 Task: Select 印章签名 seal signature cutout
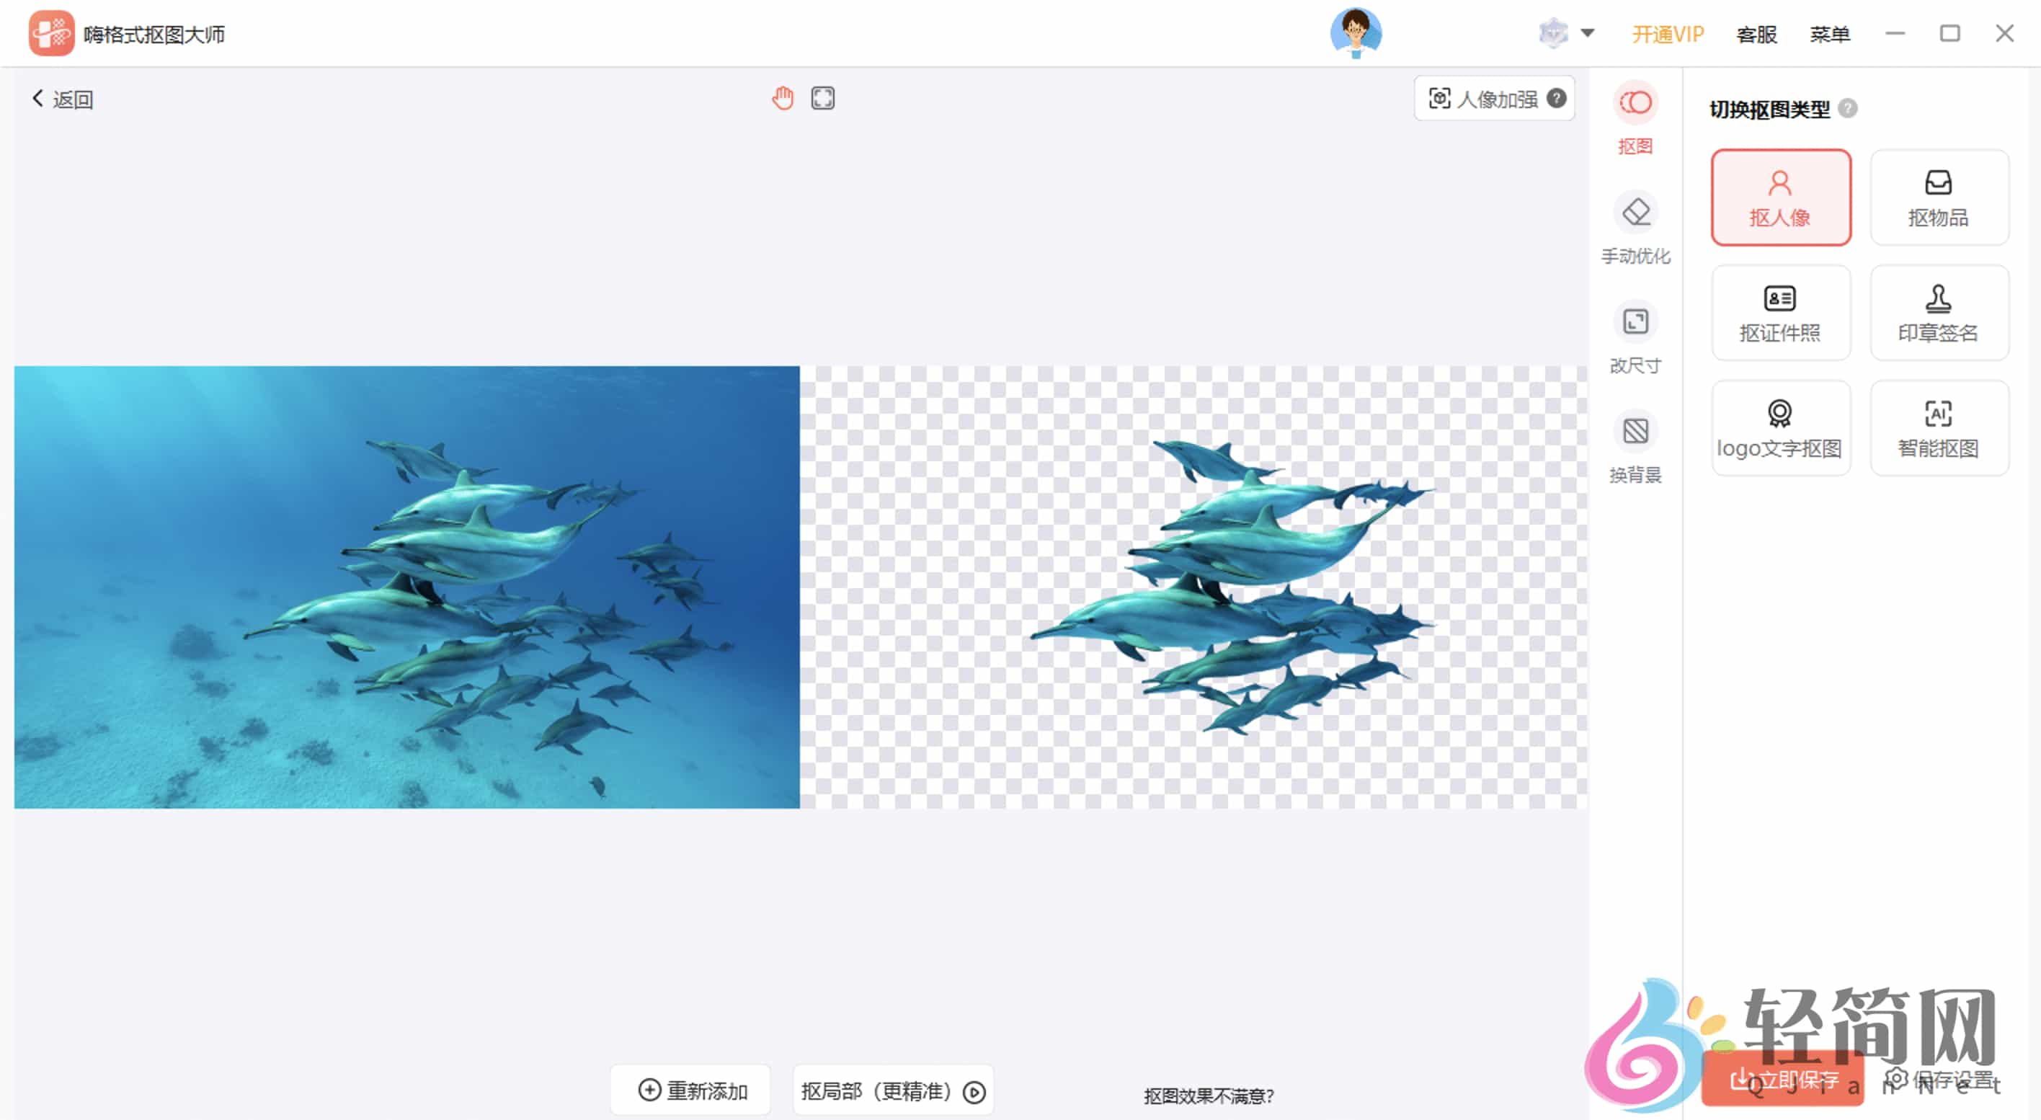(1939, 312)
